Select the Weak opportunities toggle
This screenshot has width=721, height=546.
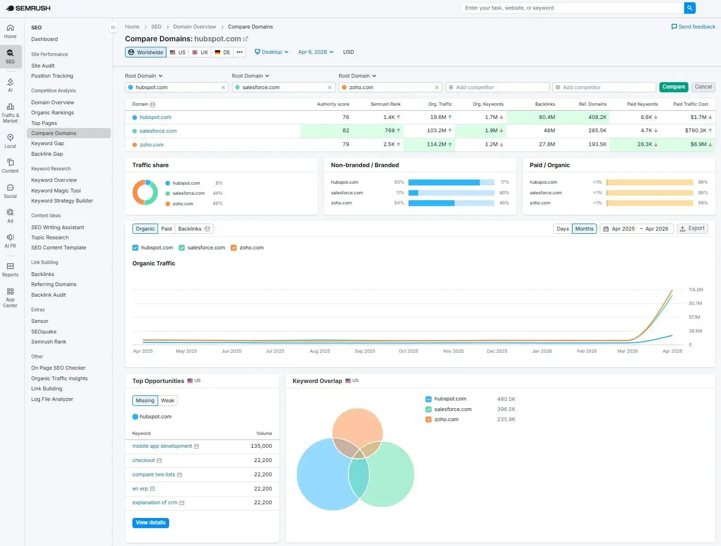pos(167,400)
